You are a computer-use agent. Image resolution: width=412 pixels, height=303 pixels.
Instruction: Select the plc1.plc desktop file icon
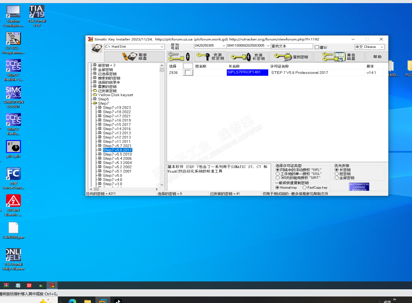click(x=13, y=149)
